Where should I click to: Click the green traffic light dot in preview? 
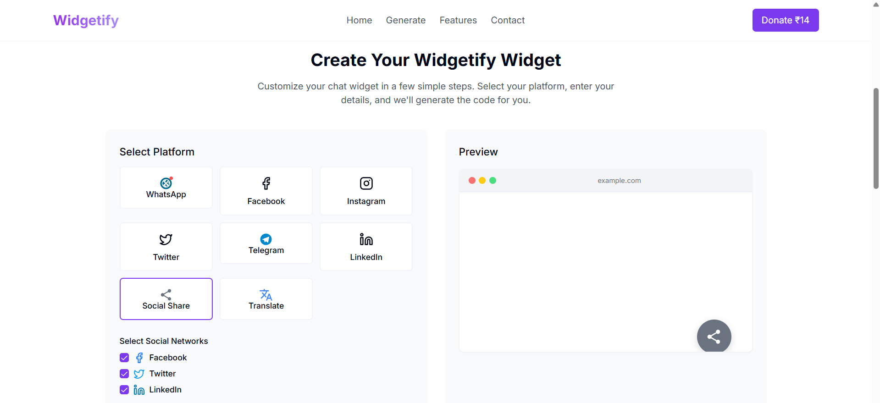click(493, 180)
